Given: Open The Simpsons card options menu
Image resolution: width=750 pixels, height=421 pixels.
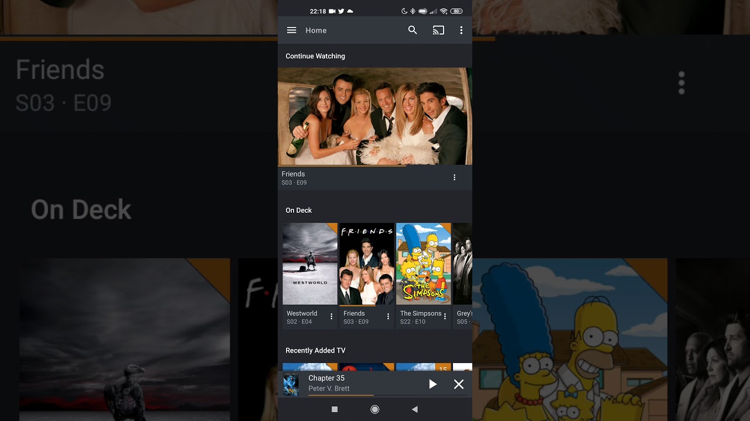Looking at the screenshot, I should (445, 316).
